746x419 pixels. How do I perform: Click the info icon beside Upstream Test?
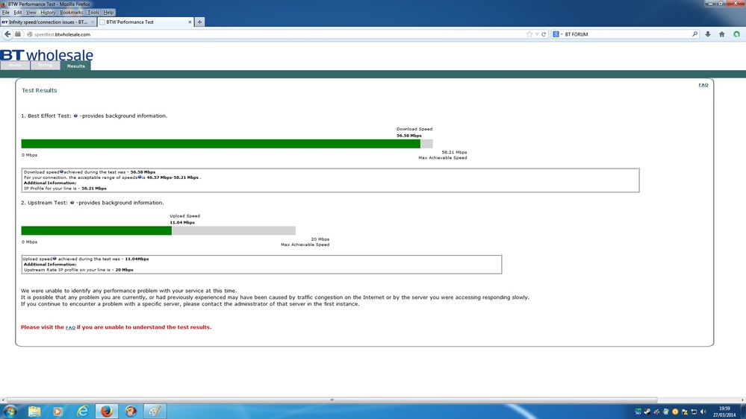tap(72, 202)
